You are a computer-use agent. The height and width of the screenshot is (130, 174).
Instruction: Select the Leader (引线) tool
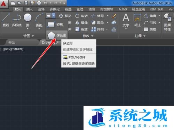pyautogui.click(x=150, y=23)
